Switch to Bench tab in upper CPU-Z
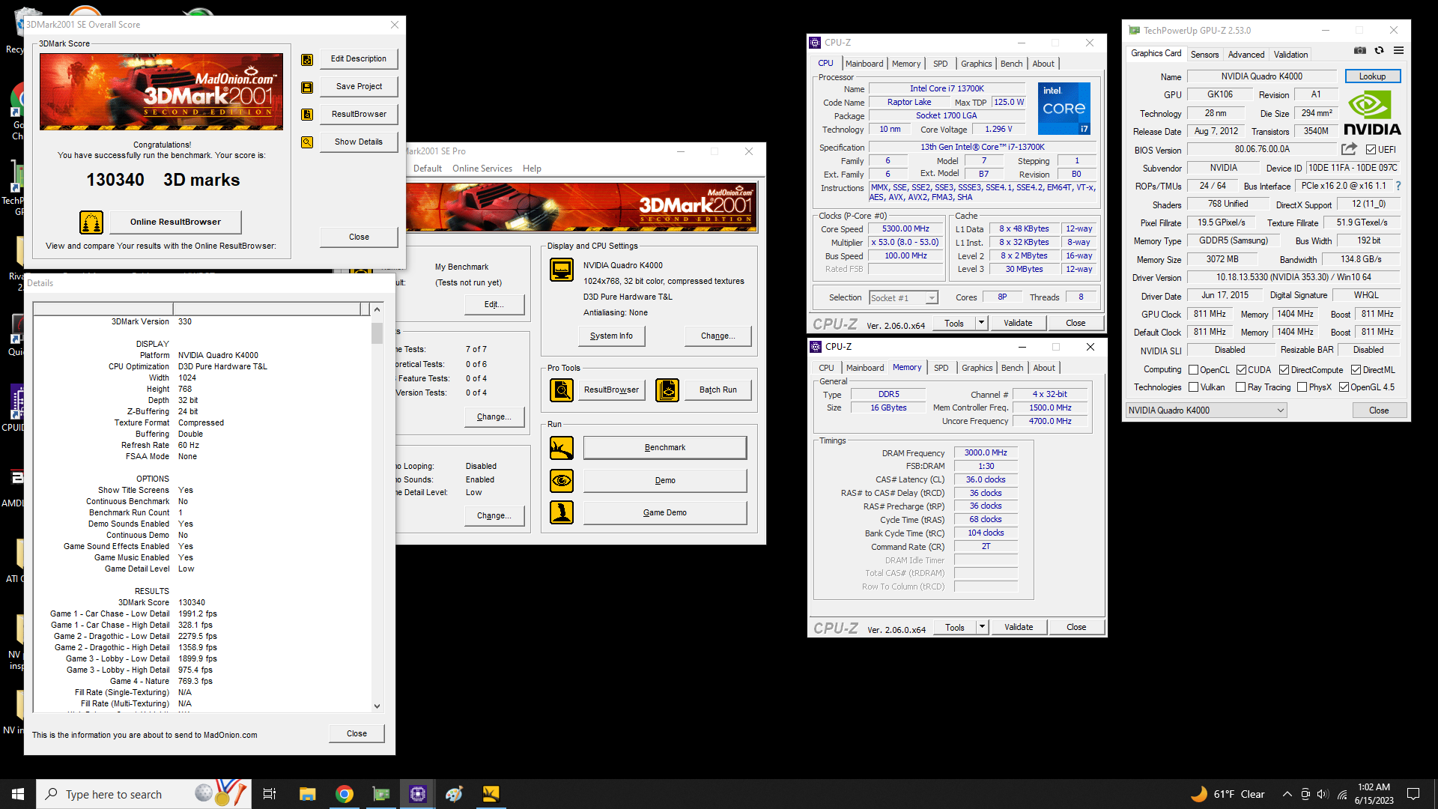 coord(1011,64)
